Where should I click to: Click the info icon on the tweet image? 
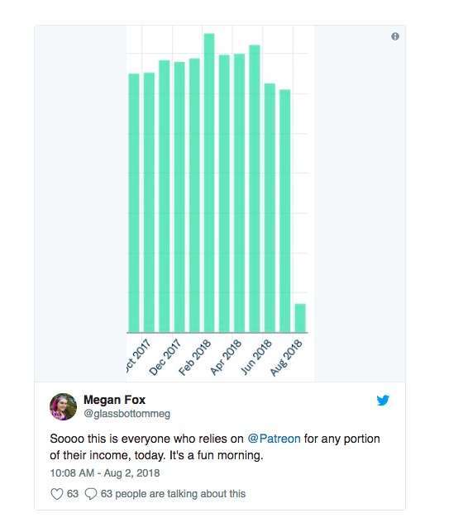395,36
